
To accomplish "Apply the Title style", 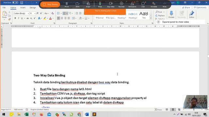I will [x=144, y=15].
